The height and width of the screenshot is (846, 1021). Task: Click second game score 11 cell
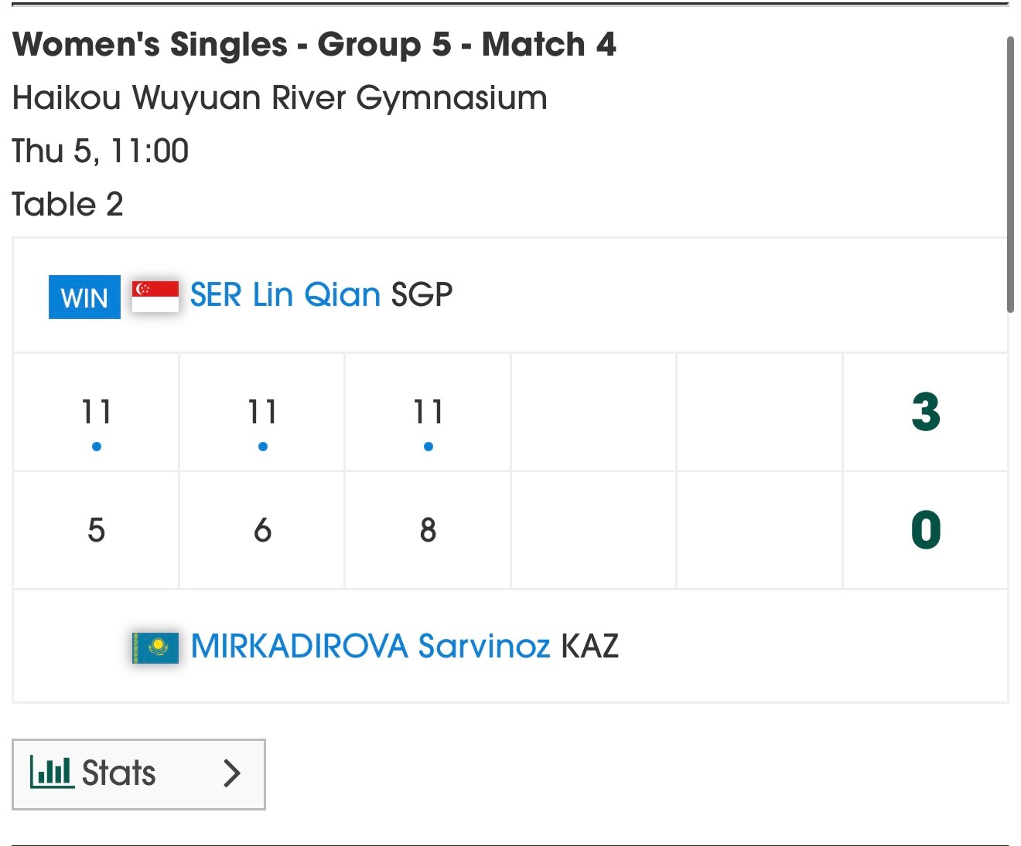pos(262,412)
